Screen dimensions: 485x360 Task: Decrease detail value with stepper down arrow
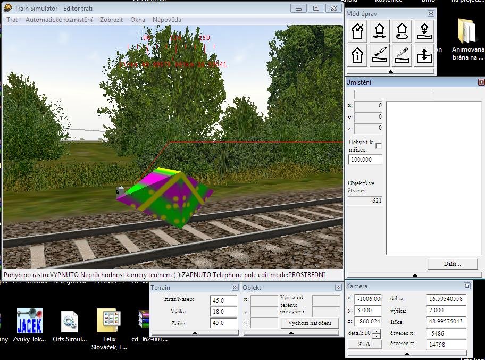377,336
